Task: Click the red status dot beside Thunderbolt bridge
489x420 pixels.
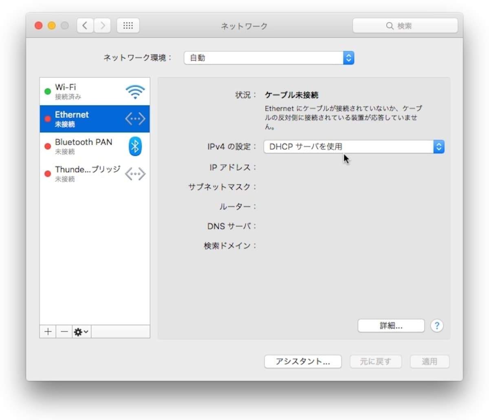Action: tap(48, 174)
